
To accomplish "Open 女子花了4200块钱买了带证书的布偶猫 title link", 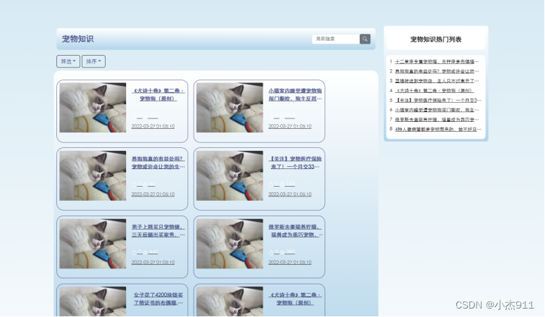I will point(158,299).
